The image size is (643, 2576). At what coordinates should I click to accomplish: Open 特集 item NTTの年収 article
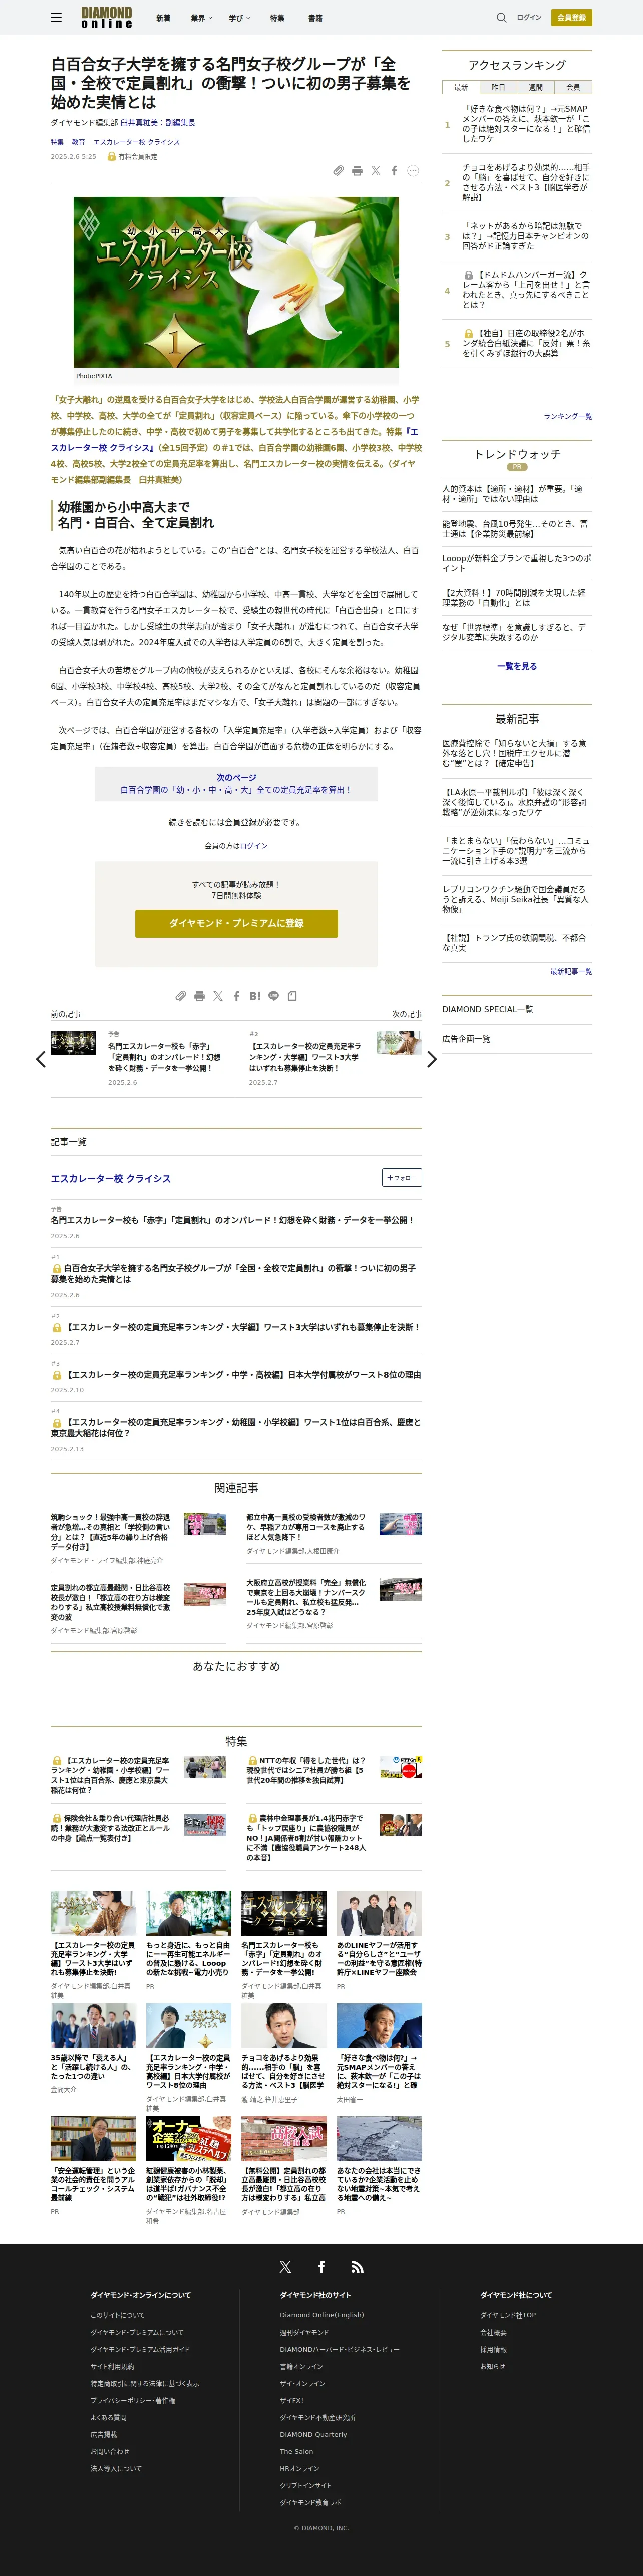[306, 1770]
